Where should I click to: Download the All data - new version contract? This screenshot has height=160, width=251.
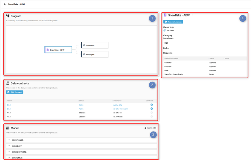[x=152, y=109]
